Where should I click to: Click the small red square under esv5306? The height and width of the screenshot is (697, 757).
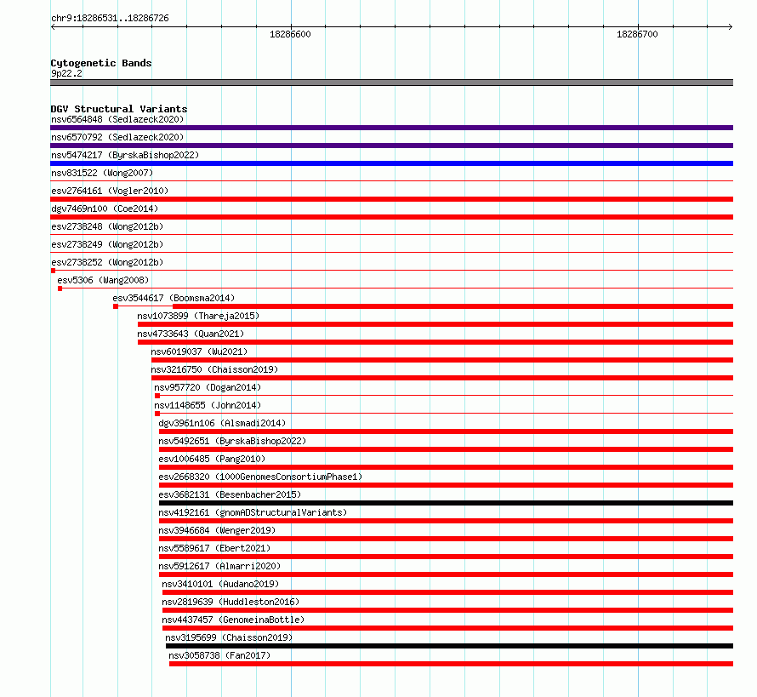60,289
